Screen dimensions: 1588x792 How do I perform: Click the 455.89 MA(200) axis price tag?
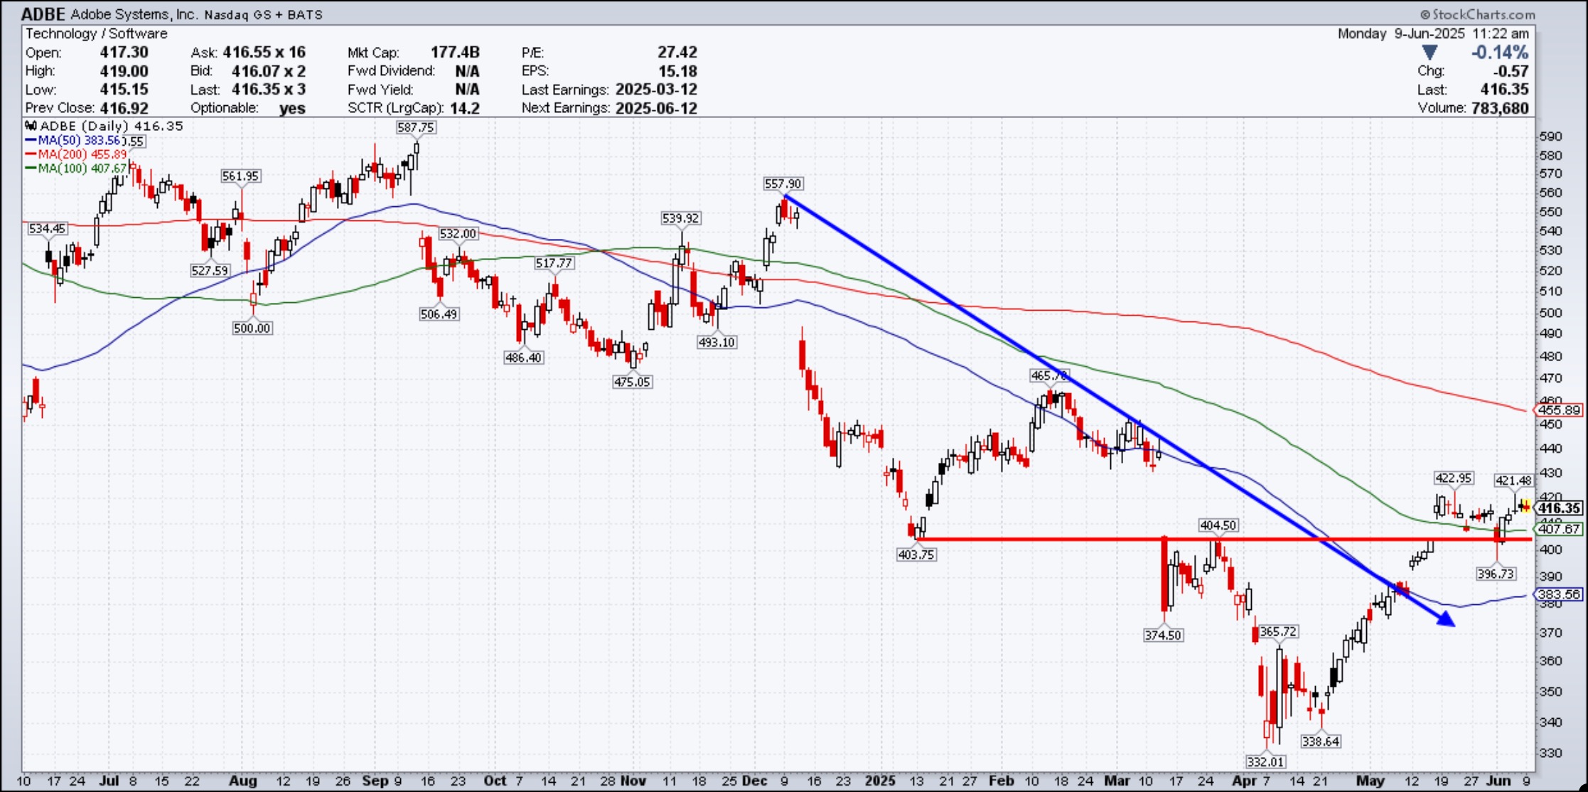click(x=1558, y=410)
